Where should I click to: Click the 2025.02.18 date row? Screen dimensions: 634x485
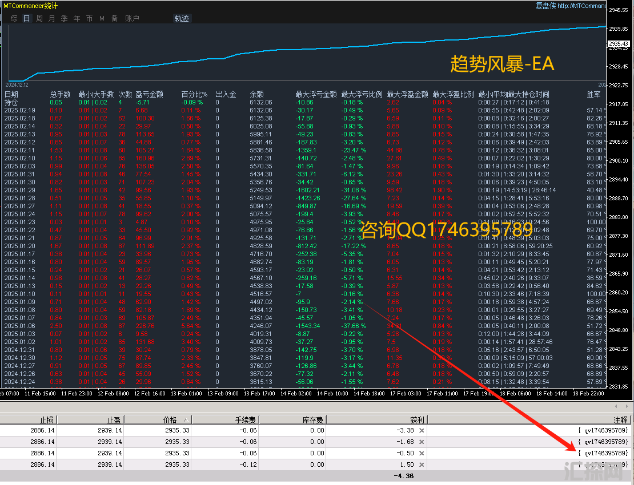(x=20, y=118)
